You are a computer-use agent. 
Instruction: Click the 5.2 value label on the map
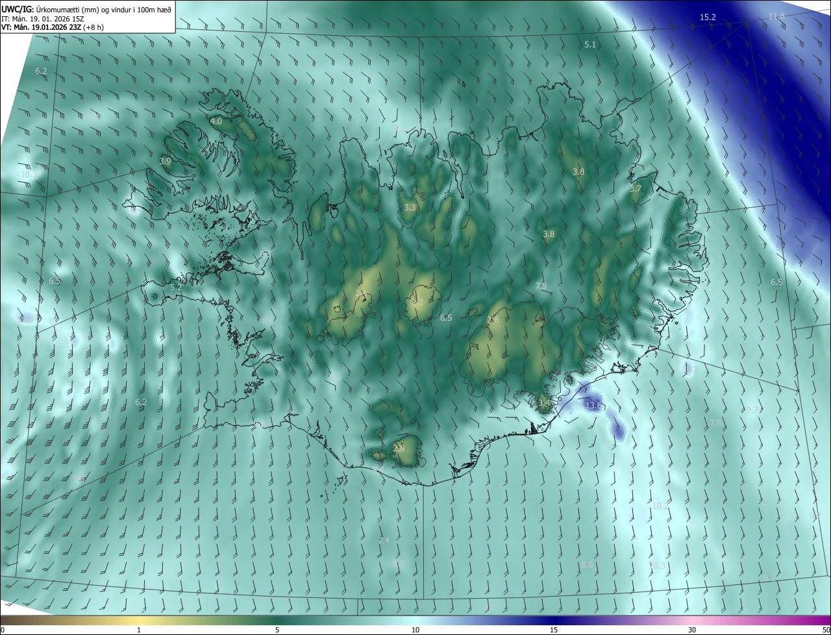point(176,287)
